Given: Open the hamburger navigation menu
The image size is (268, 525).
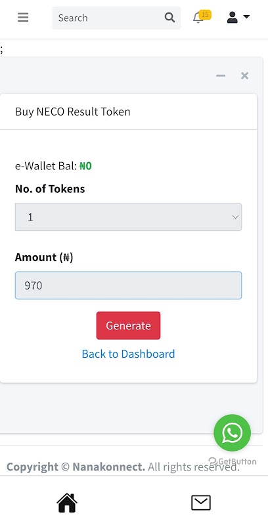Looking at the screenshot, I should point(23,17).
